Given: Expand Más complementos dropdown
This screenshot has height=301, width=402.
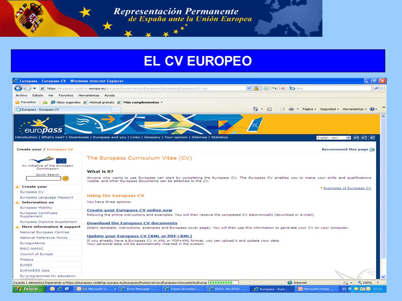Looking at the screenshot, I should (x=140, y=102).
